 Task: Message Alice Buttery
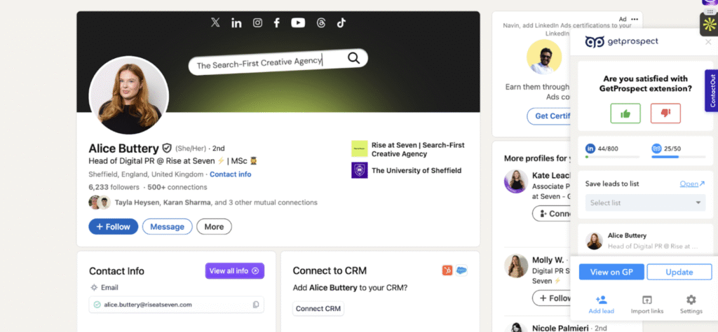click(x=167, y=226)
